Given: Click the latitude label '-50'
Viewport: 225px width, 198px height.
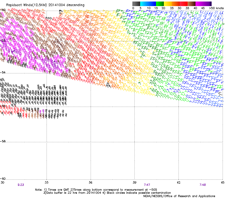Looking at the screenshot, I should click(x=3, y=10).
